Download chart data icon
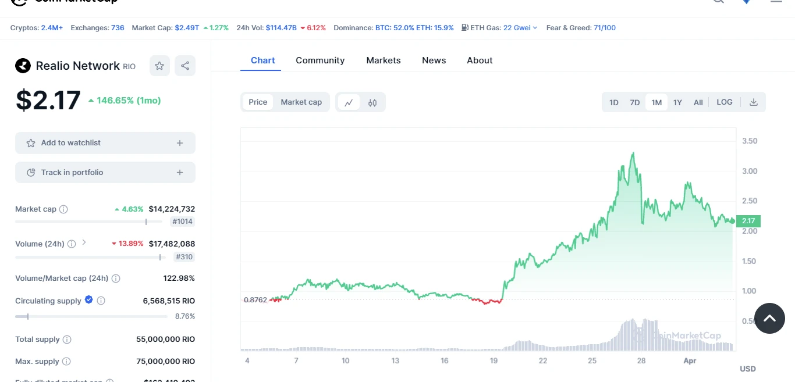Viewport: 795px width, 382px height. tap(754, 102)
